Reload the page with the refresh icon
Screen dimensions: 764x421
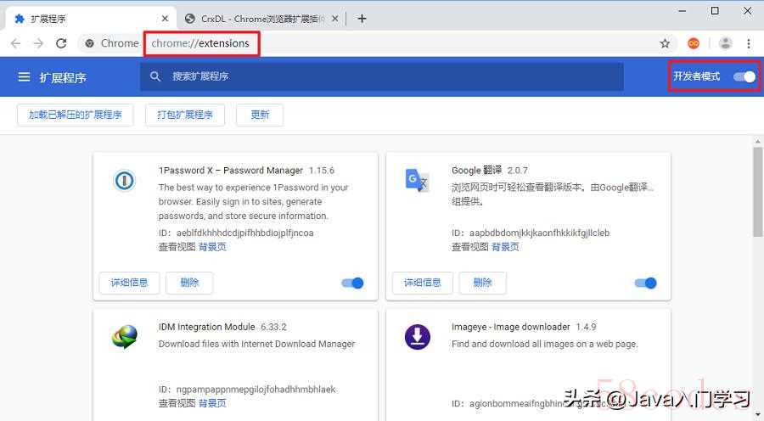(61, 43)
